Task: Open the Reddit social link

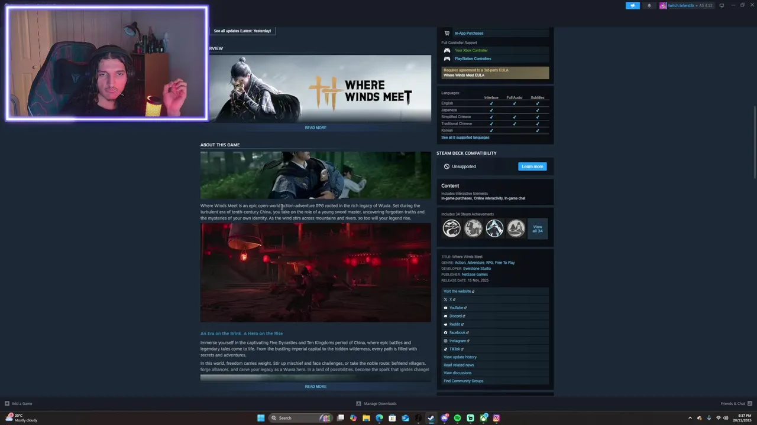Action: point(496,324)
